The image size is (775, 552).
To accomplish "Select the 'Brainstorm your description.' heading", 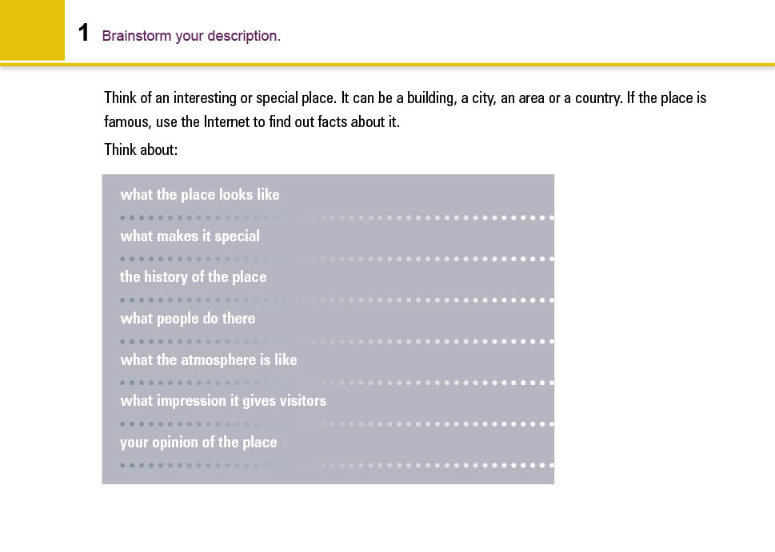I will (191, 36).
